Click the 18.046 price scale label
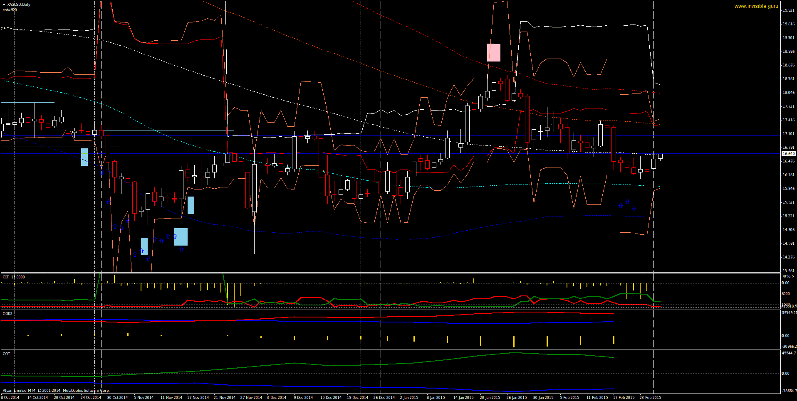 click(789, 93)
